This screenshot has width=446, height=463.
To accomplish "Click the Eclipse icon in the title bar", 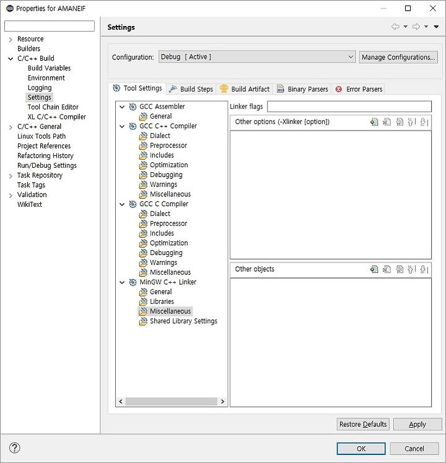I will (x=10, y=8).
